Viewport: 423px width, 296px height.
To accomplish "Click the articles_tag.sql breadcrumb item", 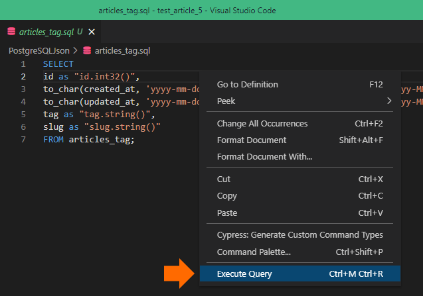I will tap(122, 50).
